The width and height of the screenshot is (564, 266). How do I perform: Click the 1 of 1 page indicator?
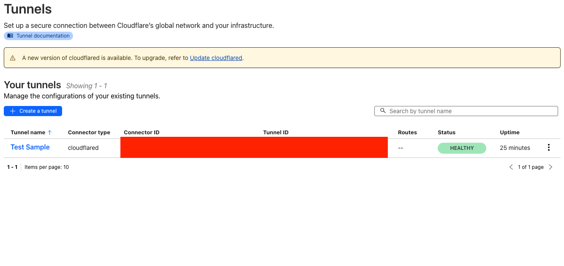click(531, 167)
